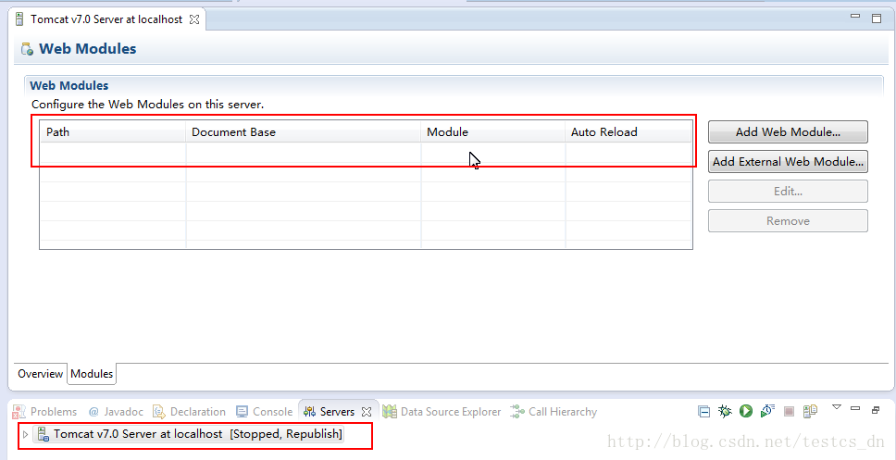Viewport: 896px width, 460px height.
Task: Open the Declaration view tab
Action: click(189, 412)
